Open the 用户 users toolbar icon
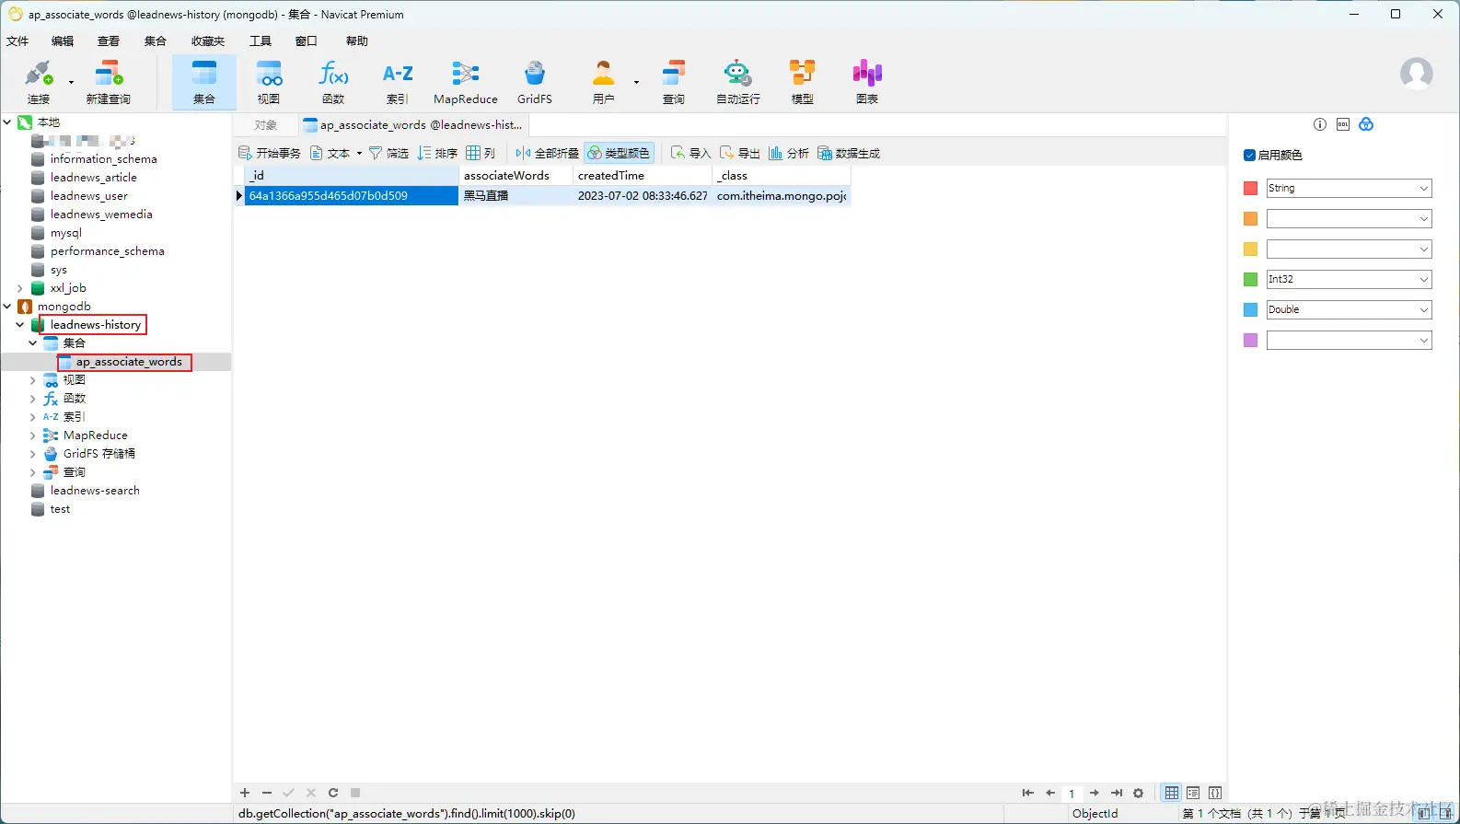This screenshot has width=1460, height=824. click(603, 82)
